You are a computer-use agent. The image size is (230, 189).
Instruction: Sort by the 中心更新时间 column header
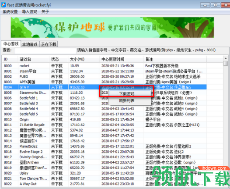click(122, 59)
